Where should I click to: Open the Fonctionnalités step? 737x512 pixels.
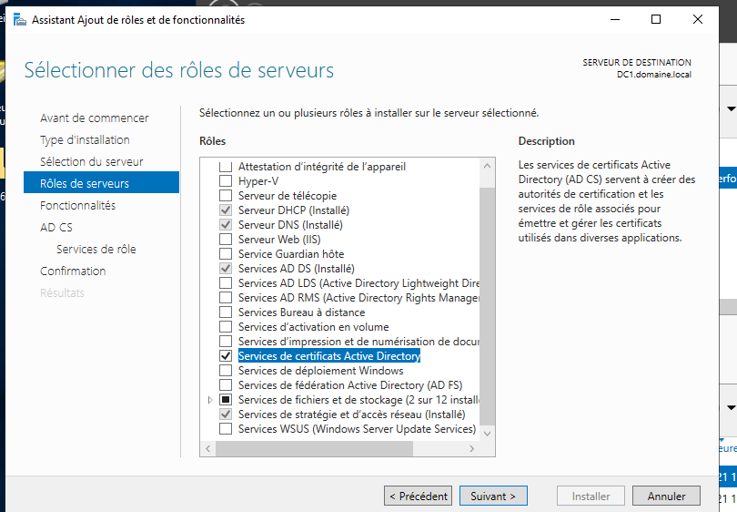coord(77,206)
